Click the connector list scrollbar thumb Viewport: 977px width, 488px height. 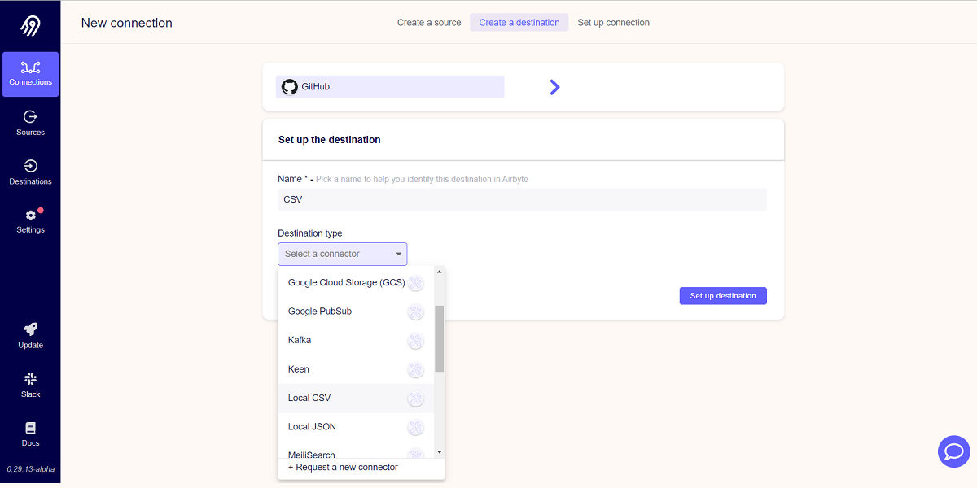pos(440,338)
